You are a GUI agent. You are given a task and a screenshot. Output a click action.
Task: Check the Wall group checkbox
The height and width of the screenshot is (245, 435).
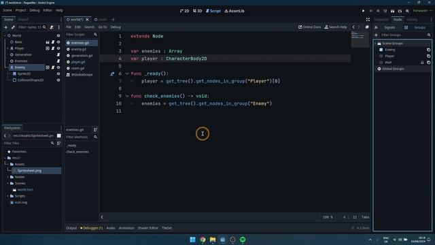381,63
